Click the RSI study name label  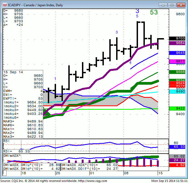click(x=6, y=141)
